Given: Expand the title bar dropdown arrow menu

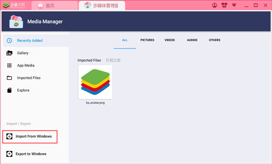Looking at the screenshot, I should click(234, 5).
